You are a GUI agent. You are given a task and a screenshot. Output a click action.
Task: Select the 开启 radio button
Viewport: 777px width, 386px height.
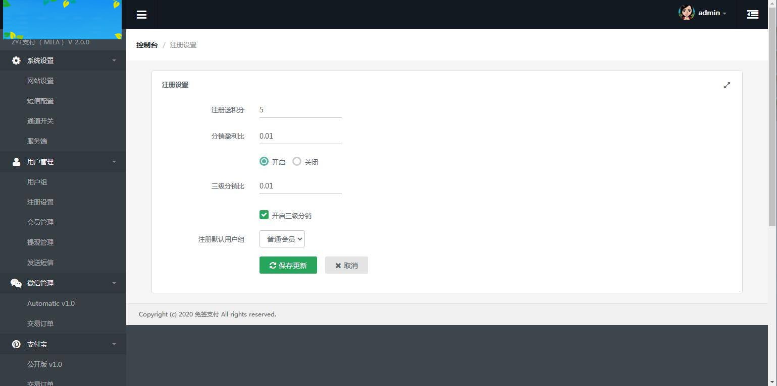pyautogui.click(x=264, y=161)
